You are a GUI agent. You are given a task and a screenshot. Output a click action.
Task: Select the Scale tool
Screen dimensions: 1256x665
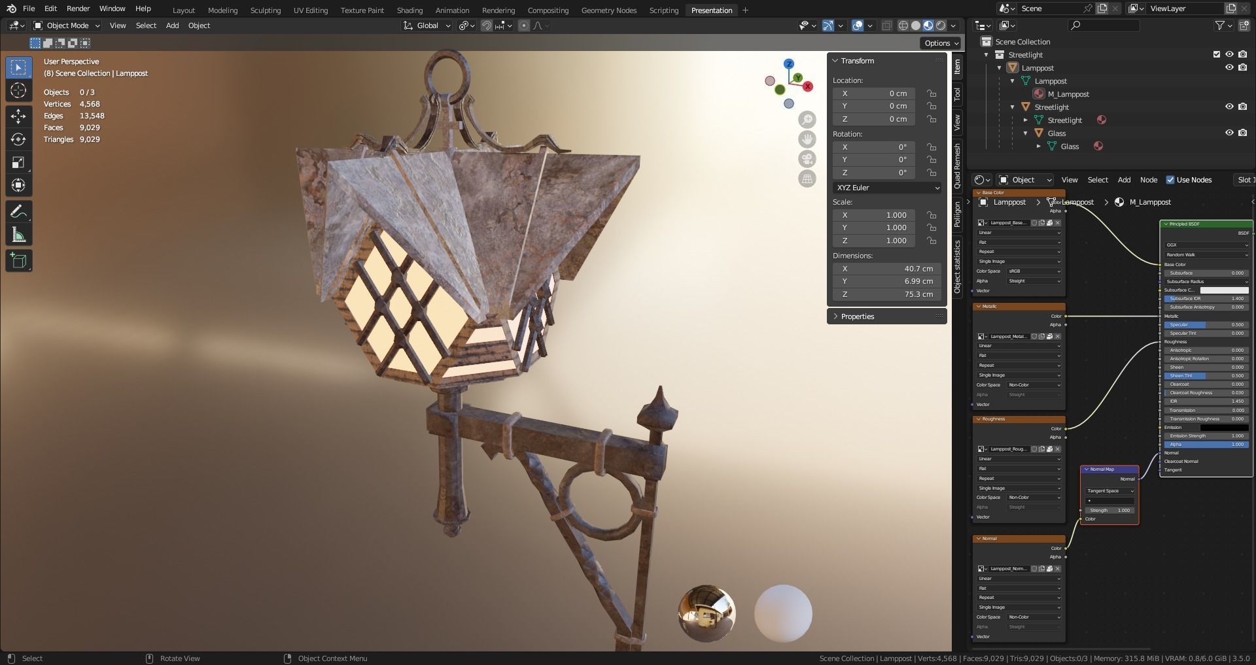click(18, 162)
